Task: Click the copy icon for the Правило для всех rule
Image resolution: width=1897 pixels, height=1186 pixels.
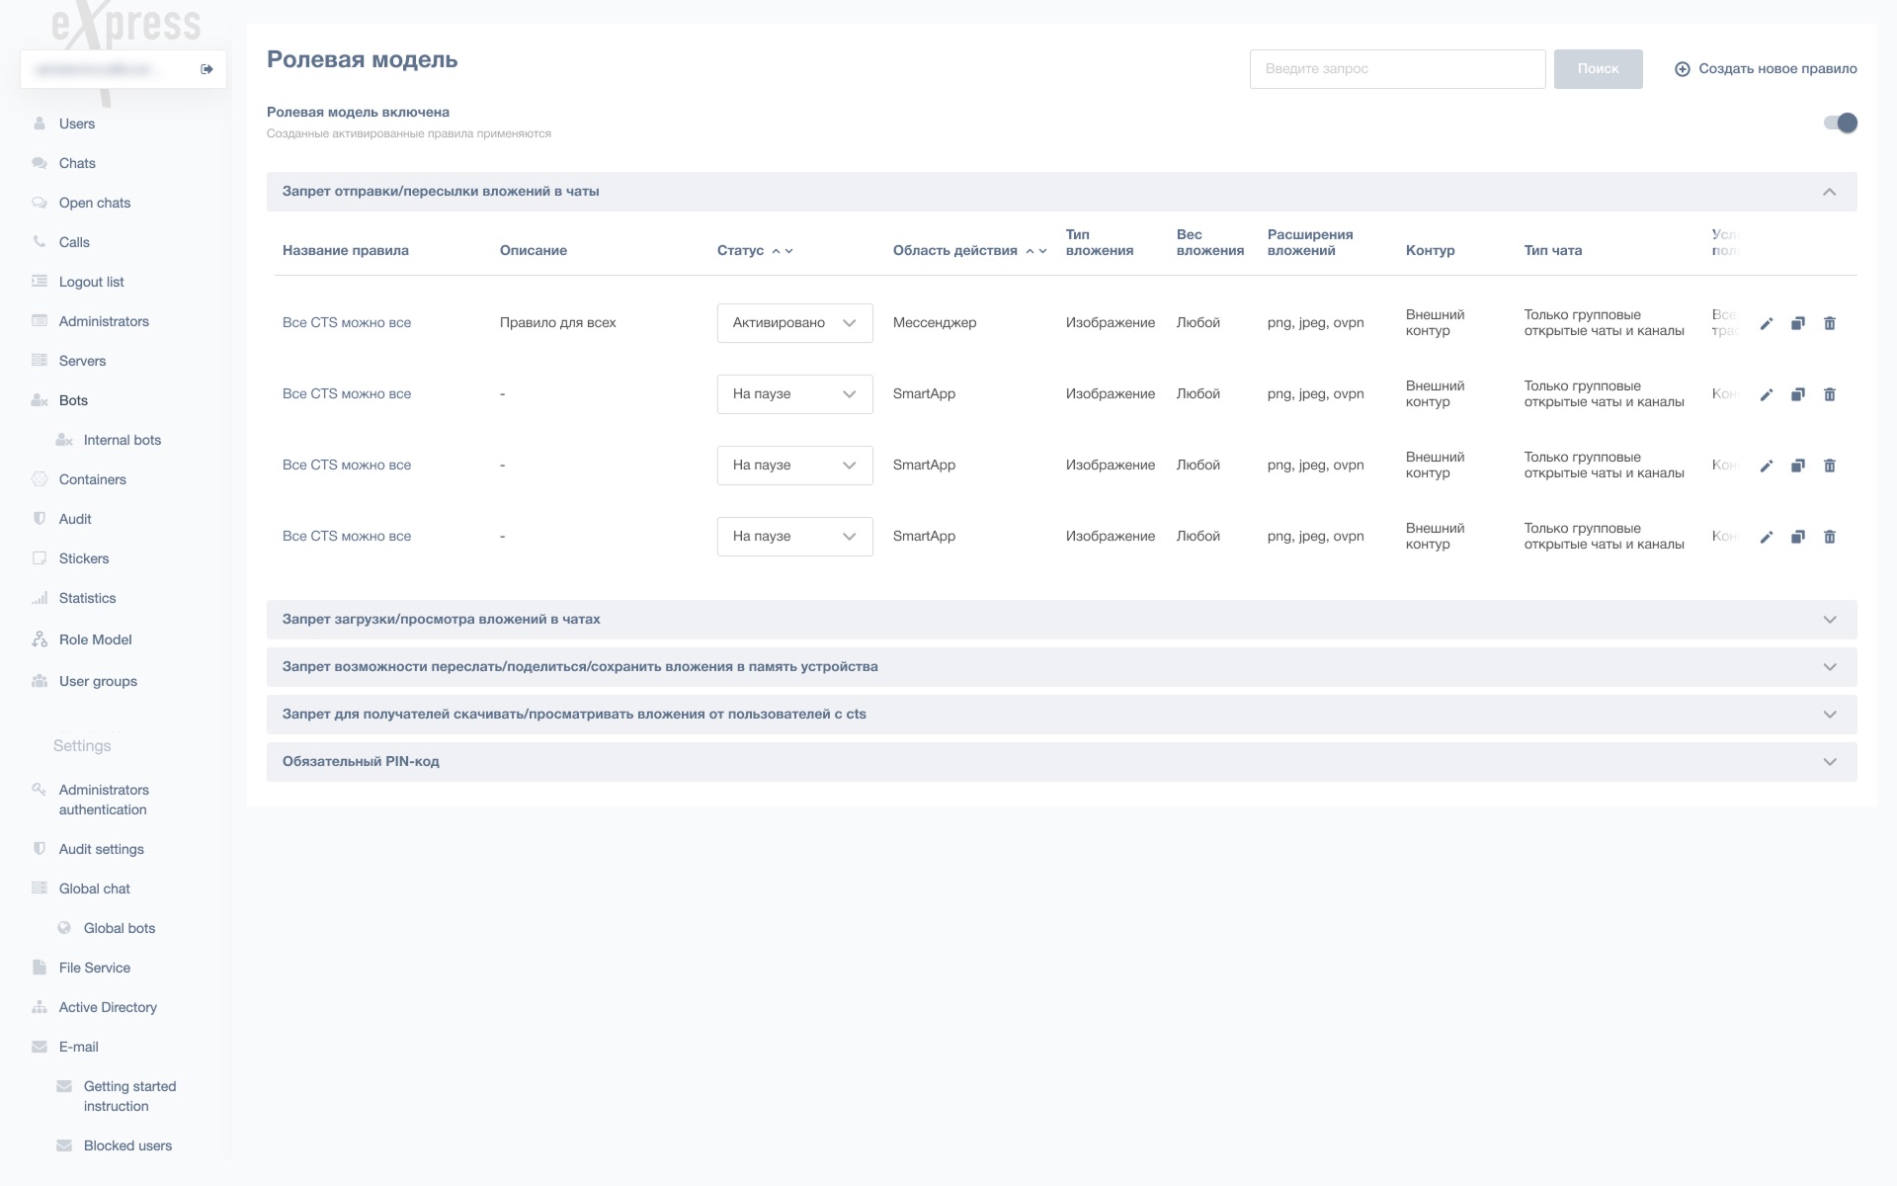Action: tap(1798, 323)
